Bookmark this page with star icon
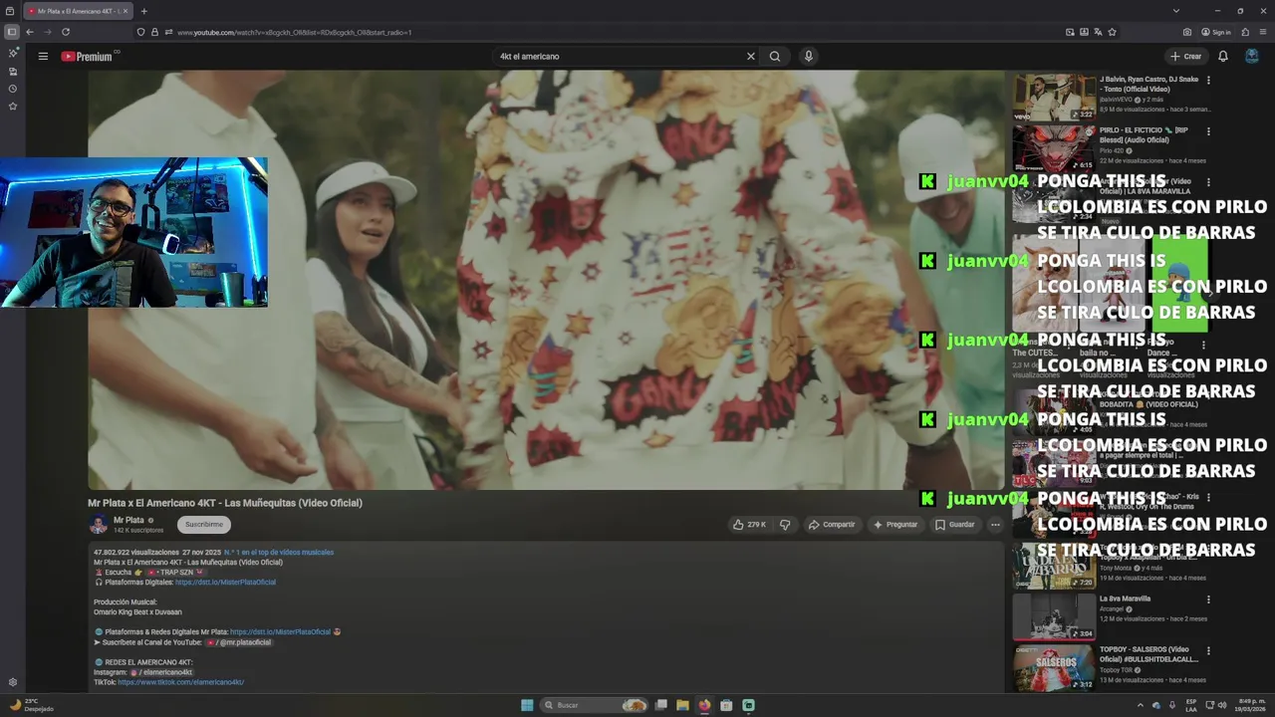The image size is (1275, 717). pyautogui.click(x=1112, y=32)
